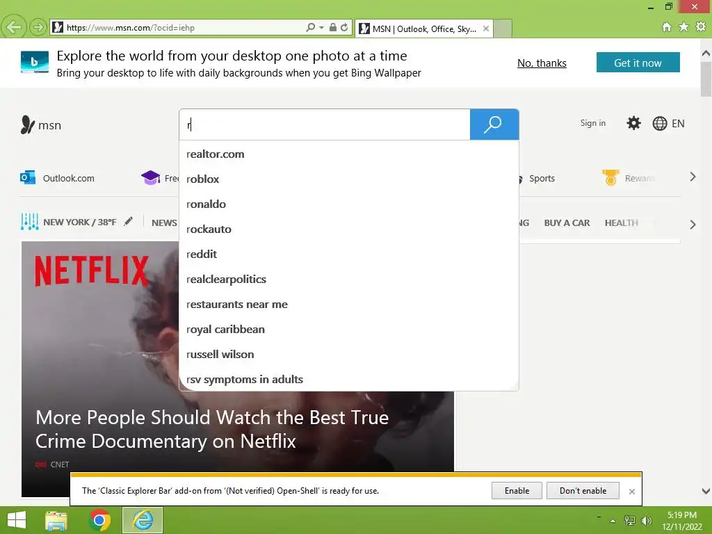Open the Netflix True Crime Documentary article

pyautogui.click(x=212, y=429)
